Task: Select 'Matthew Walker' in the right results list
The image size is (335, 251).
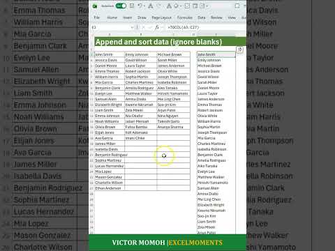Action: pyautogui.click(x=216, y=177)
